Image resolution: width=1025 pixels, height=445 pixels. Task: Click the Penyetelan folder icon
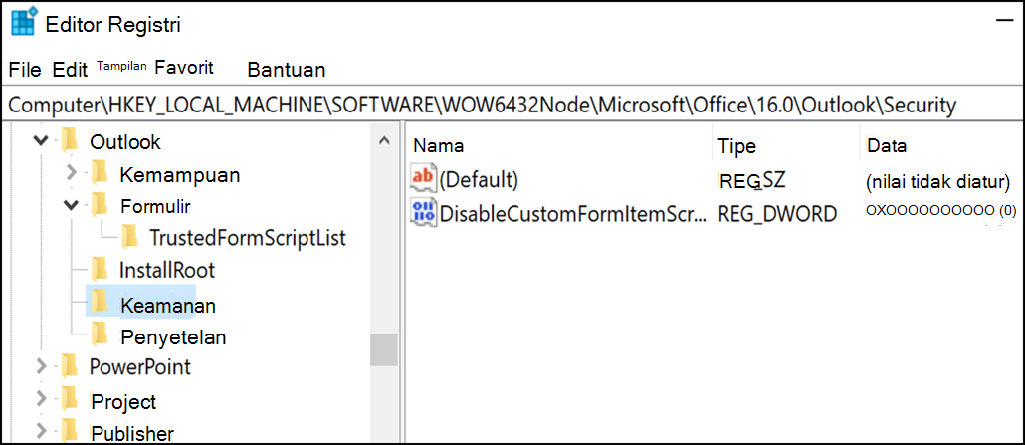pyautogui.click(x=99, y=335)
